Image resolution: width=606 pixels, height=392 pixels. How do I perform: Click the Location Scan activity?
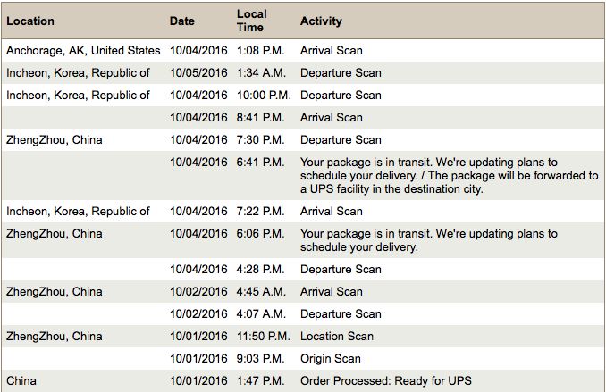tap(337, 337)
